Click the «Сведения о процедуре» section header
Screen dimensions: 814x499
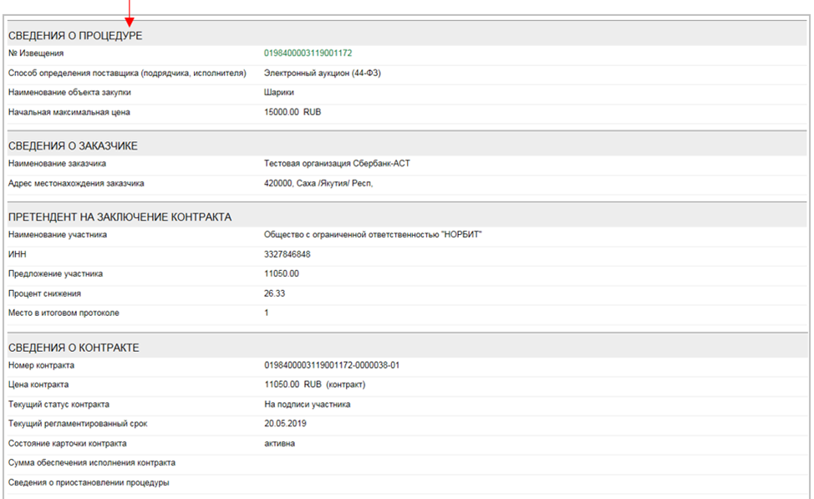[x=75, y=36]
